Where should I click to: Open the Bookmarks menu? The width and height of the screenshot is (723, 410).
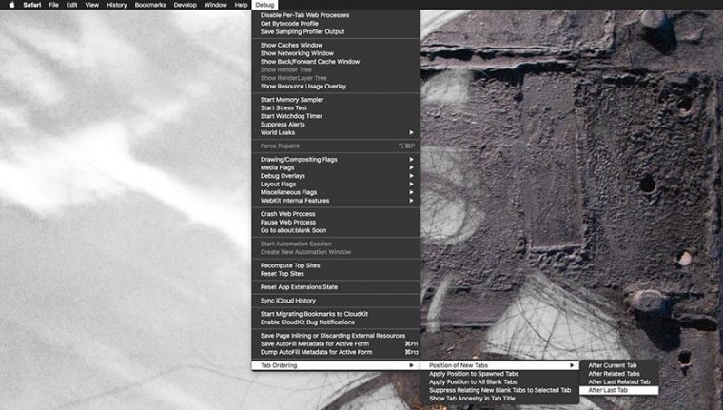pyautogui.click(x=150, y=5)
